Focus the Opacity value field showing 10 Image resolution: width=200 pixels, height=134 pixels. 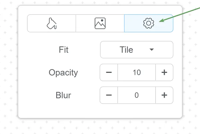coord(137,73)
